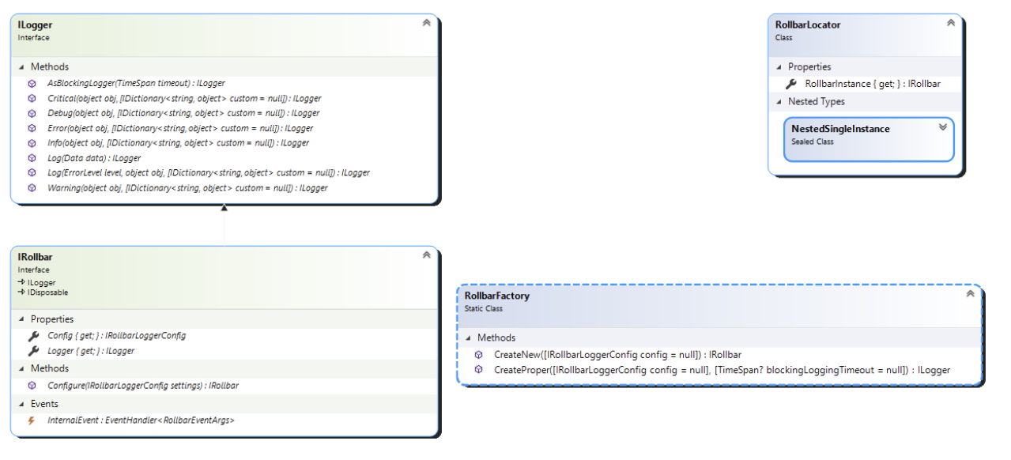Expand the NestedSingleInstance sealed class chevron
The height and width of the screenshot is (460, 1011).
pos(942,127)
